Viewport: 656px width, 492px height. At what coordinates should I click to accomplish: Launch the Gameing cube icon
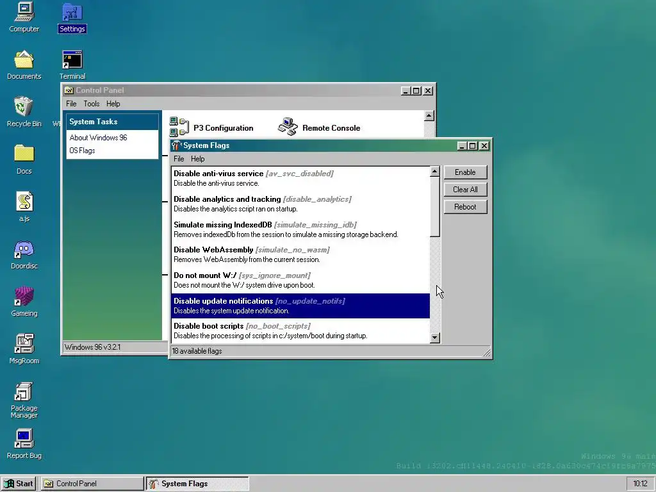tap(24, 301)
